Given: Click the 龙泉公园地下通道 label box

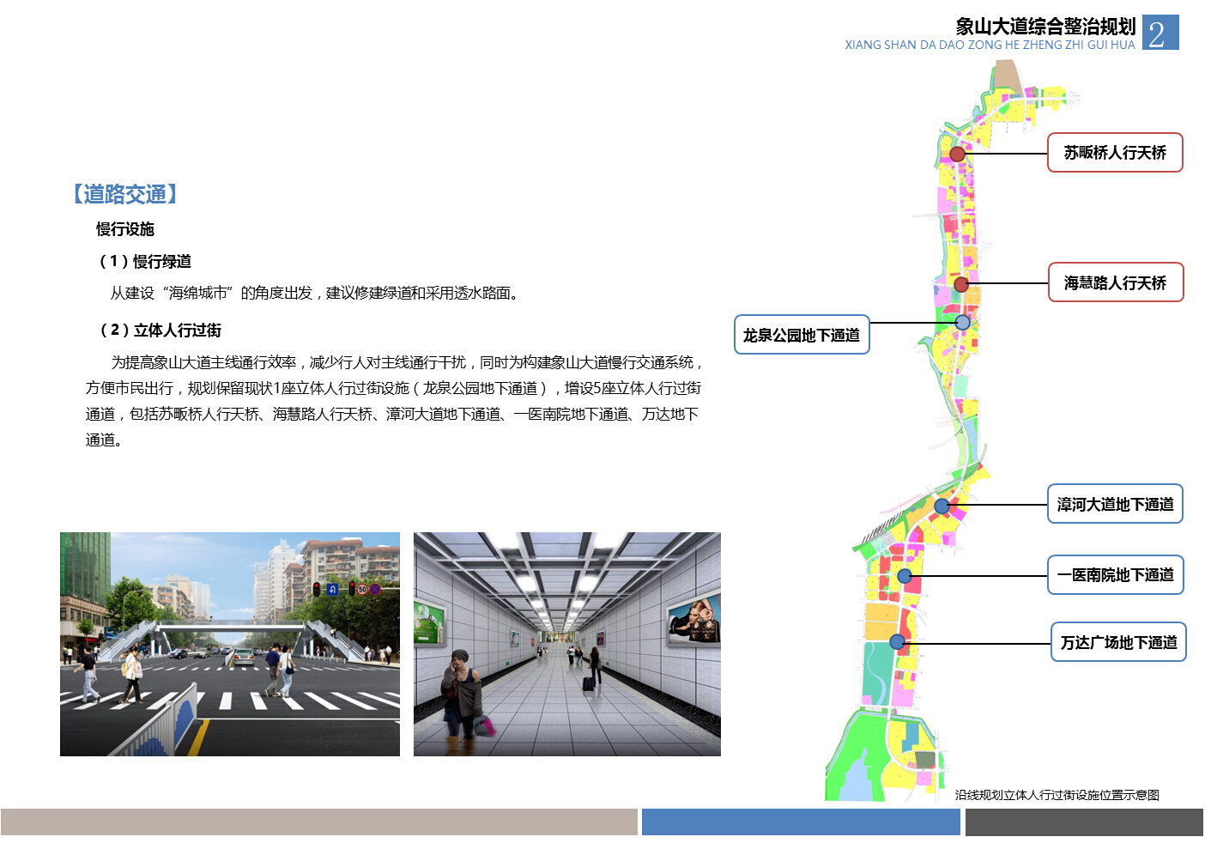Looking at the screenshot, I should [802, 335].
